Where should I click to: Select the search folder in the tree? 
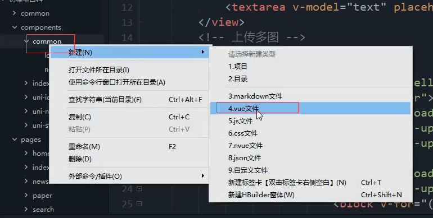pyautogui.click(x=43, y=210)
